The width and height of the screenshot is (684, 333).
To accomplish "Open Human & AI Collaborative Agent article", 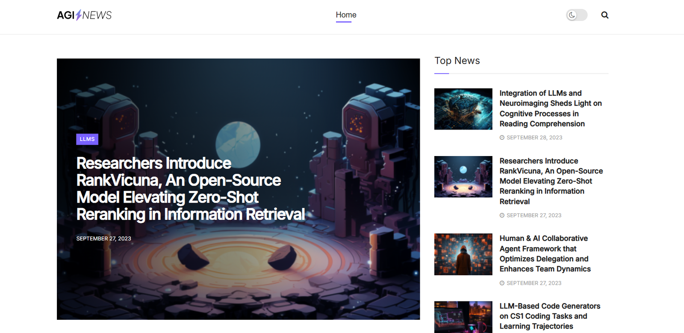I will 545,253.
